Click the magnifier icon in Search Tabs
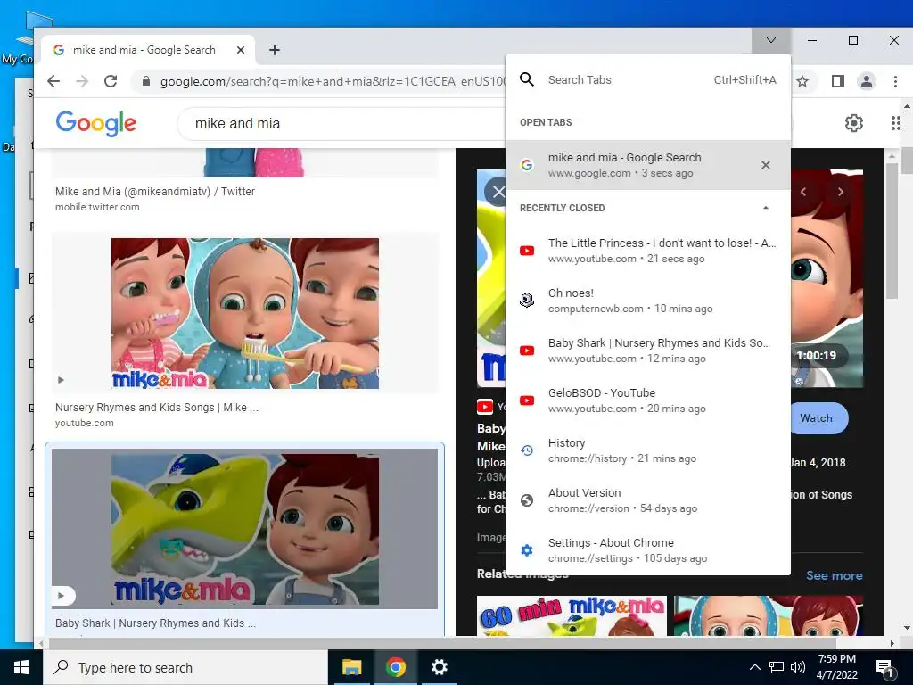Screen dimensions: 913x685 pos(527,79)
